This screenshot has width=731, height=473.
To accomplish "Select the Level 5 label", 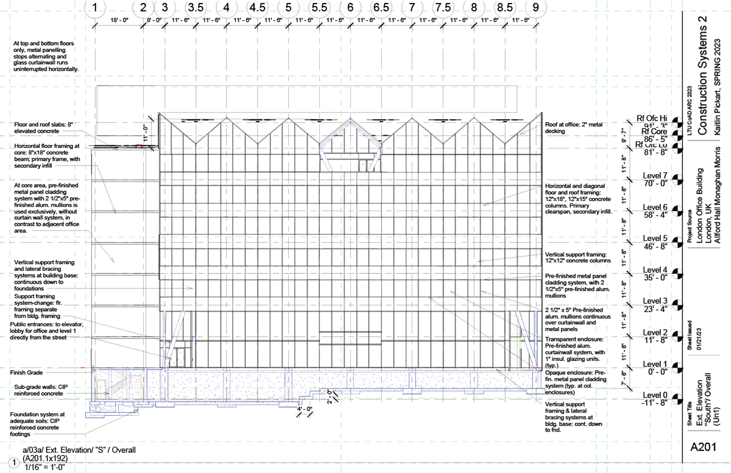I will pos(655,238).
